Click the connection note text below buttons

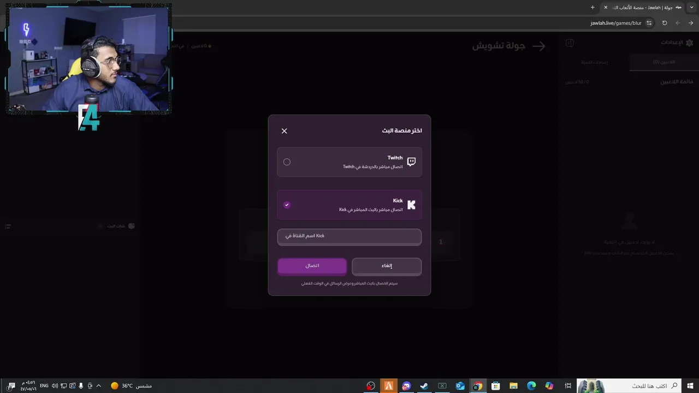pos(349,284)
